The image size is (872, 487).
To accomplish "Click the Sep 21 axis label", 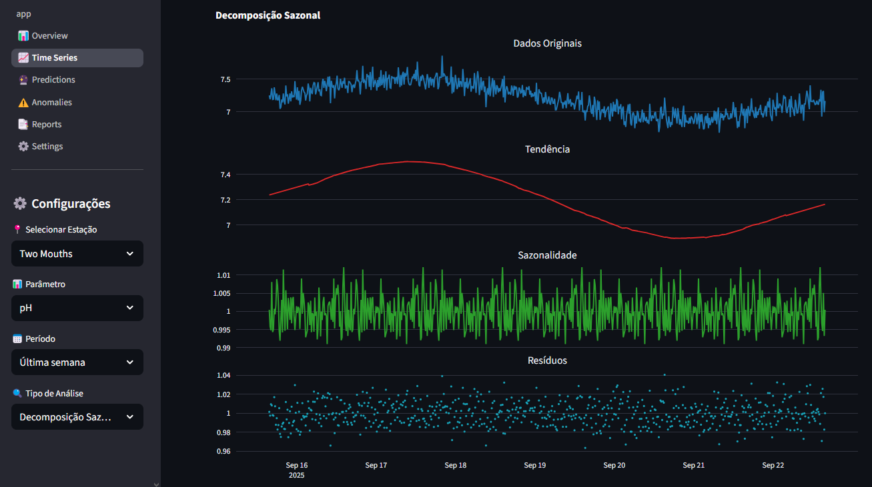I will 693,466.
